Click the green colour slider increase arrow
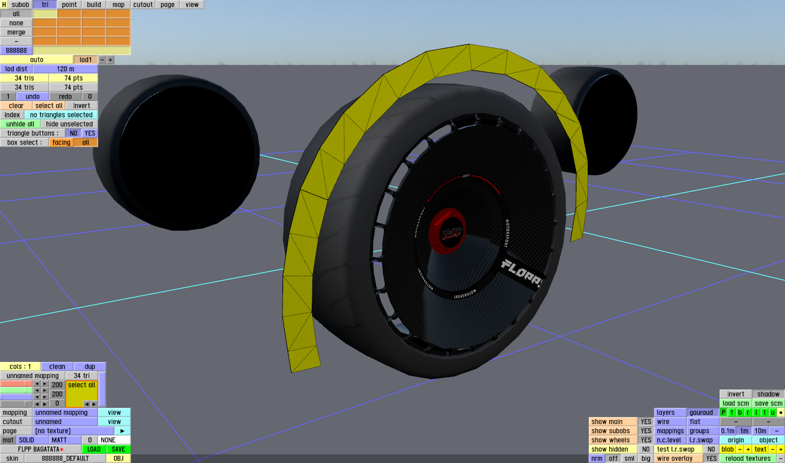Image resolution: width=785 pixels, height=463 pixels. (x=45, y=391)
